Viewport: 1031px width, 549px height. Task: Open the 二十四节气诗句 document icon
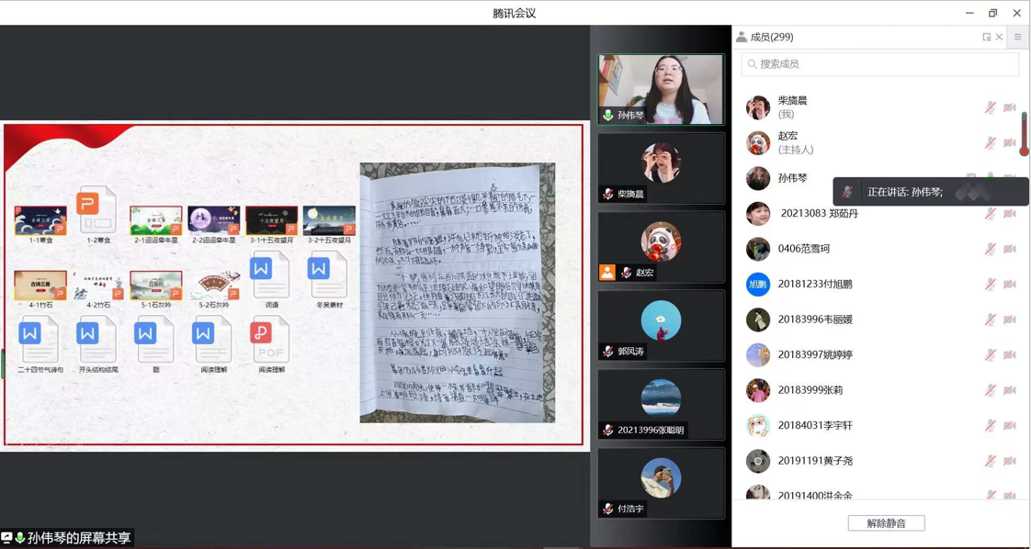point(40,340)
